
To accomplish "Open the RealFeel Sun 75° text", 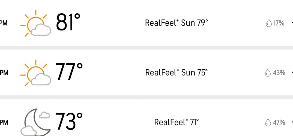I will tap(177, 73).
